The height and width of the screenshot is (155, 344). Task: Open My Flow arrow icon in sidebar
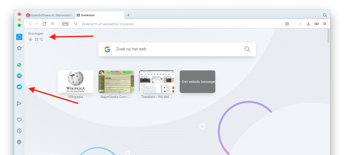[19, 103]
